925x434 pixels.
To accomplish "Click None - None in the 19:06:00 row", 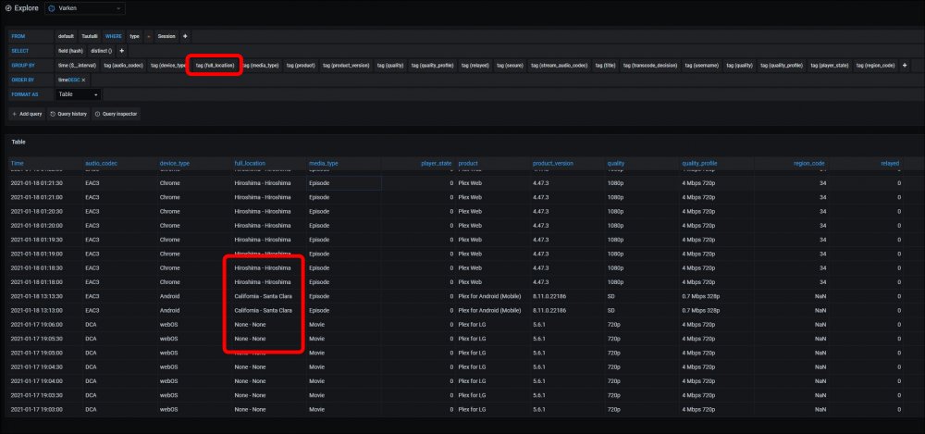I will 250,324.
